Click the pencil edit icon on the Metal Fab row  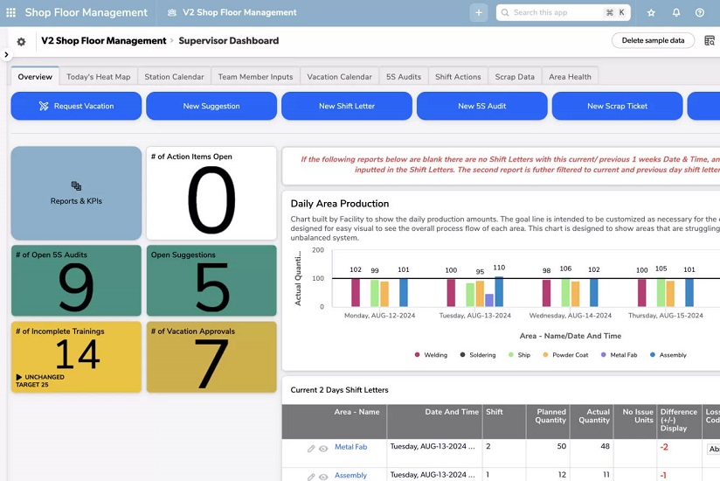tap(310, 449)
